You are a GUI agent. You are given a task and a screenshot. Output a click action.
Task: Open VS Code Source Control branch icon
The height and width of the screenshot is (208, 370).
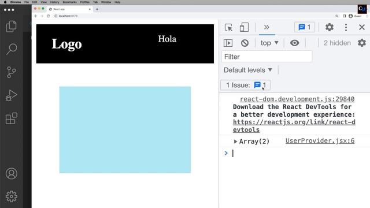(11, 72)
